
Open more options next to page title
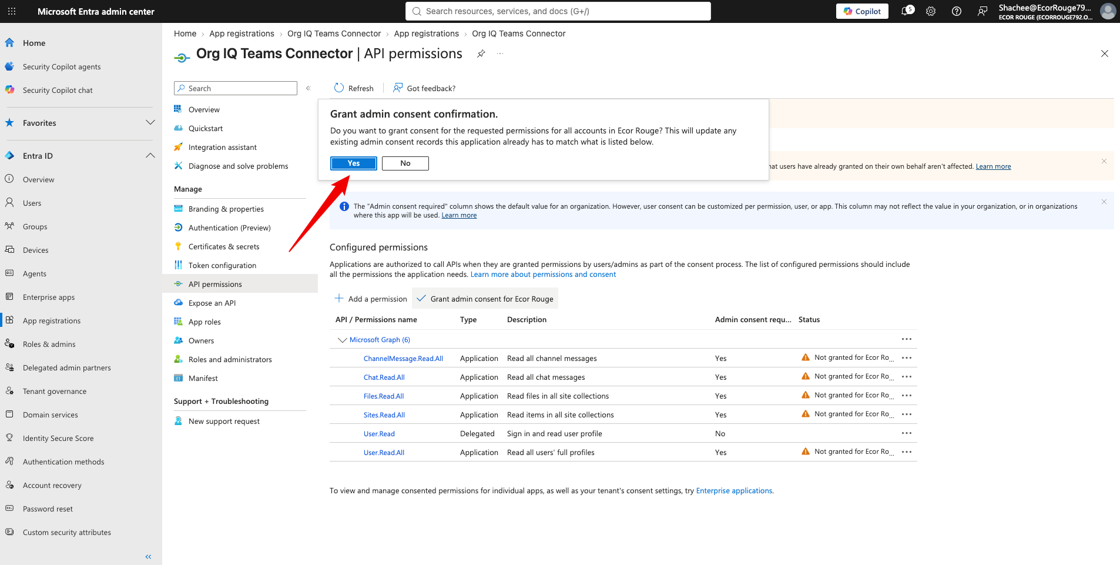500,54
